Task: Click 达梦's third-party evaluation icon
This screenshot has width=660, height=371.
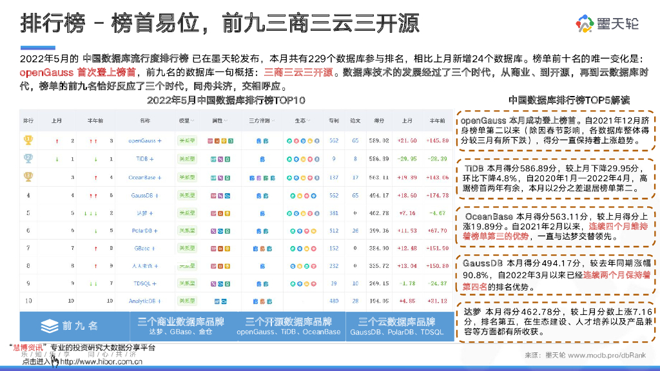Action: (262, 213)
